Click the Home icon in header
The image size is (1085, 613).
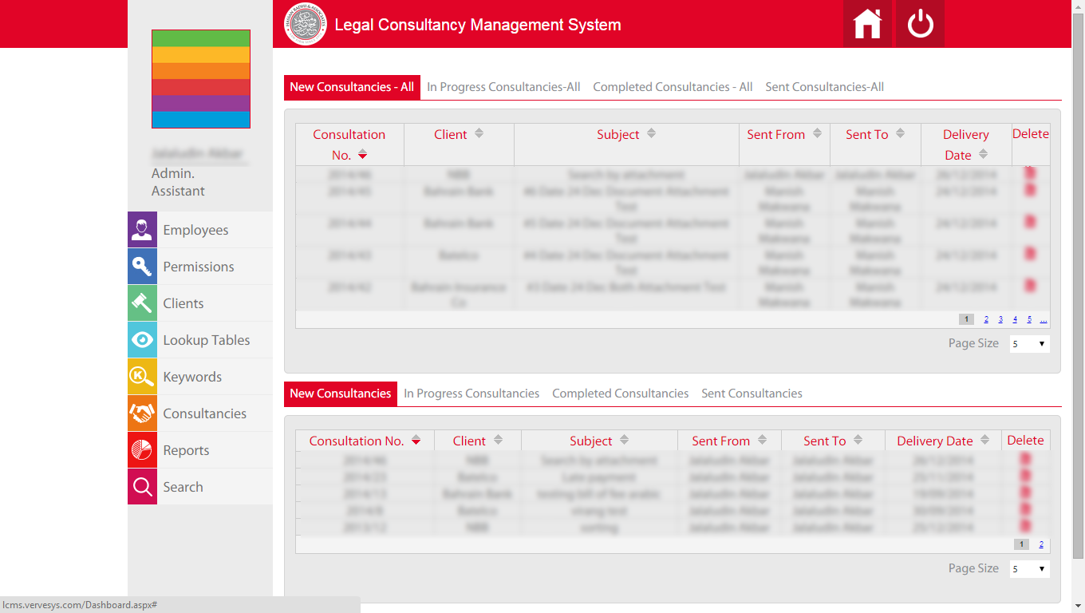point(867,24)
